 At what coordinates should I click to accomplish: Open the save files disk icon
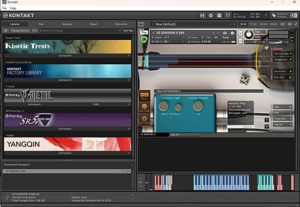point(202,16)
